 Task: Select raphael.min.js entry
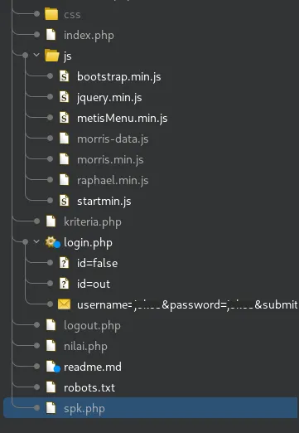tap(113, 181)
